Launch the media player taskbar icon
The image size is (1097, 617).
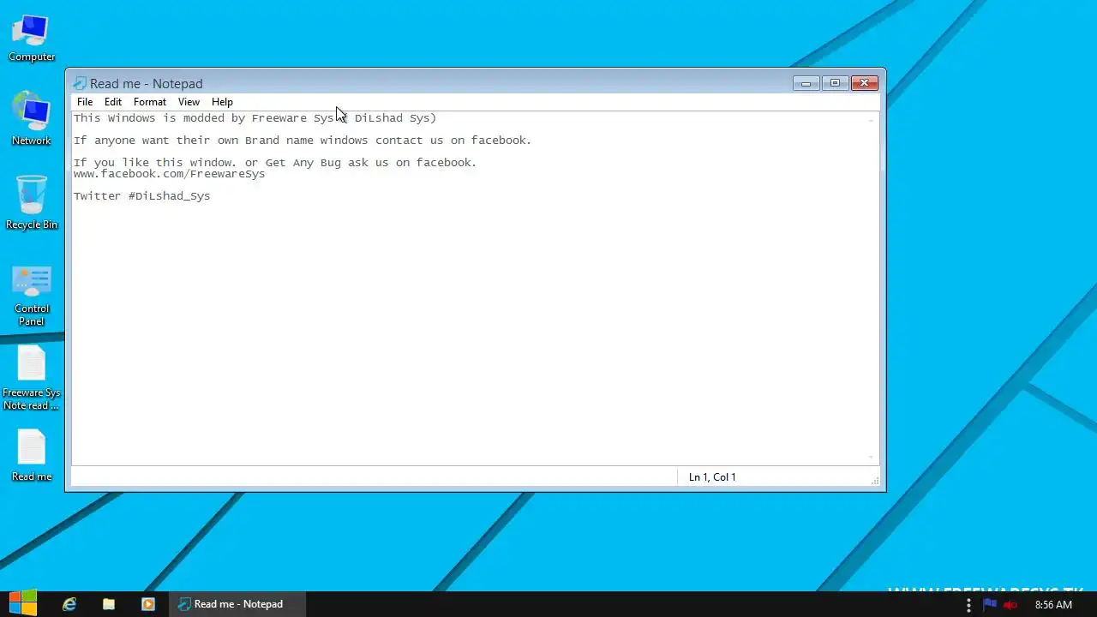148,604
